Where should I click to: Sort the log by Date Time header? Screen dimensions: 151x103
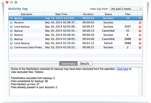[x=61, y=14]
